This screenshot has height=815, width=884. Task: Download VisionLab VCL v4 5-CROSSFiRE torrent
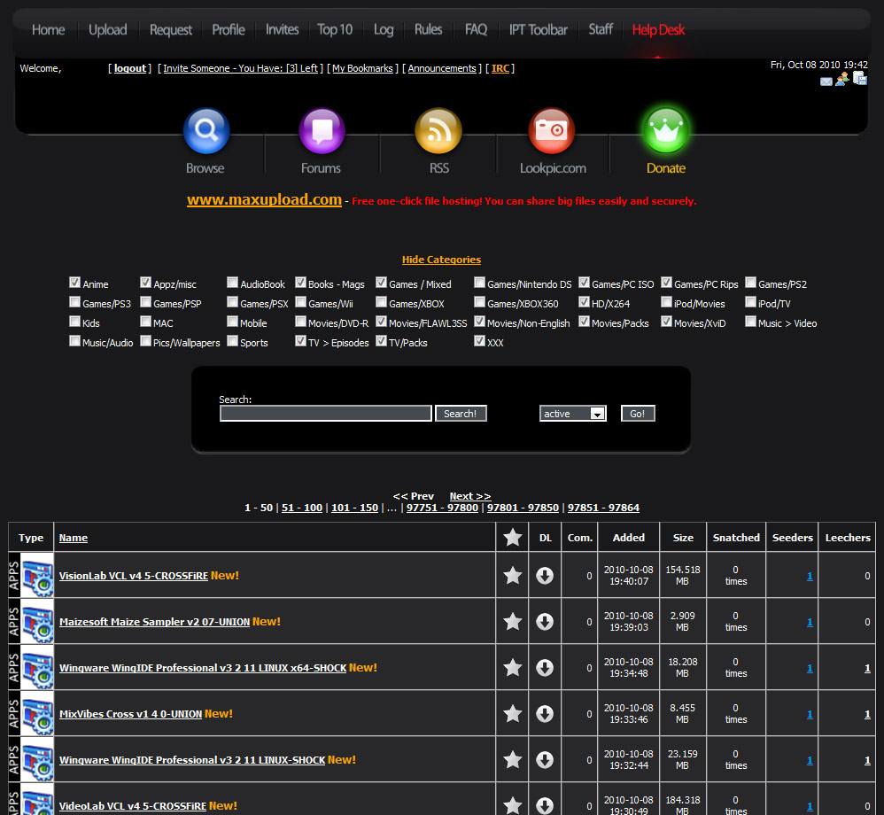tap(545, 575)
